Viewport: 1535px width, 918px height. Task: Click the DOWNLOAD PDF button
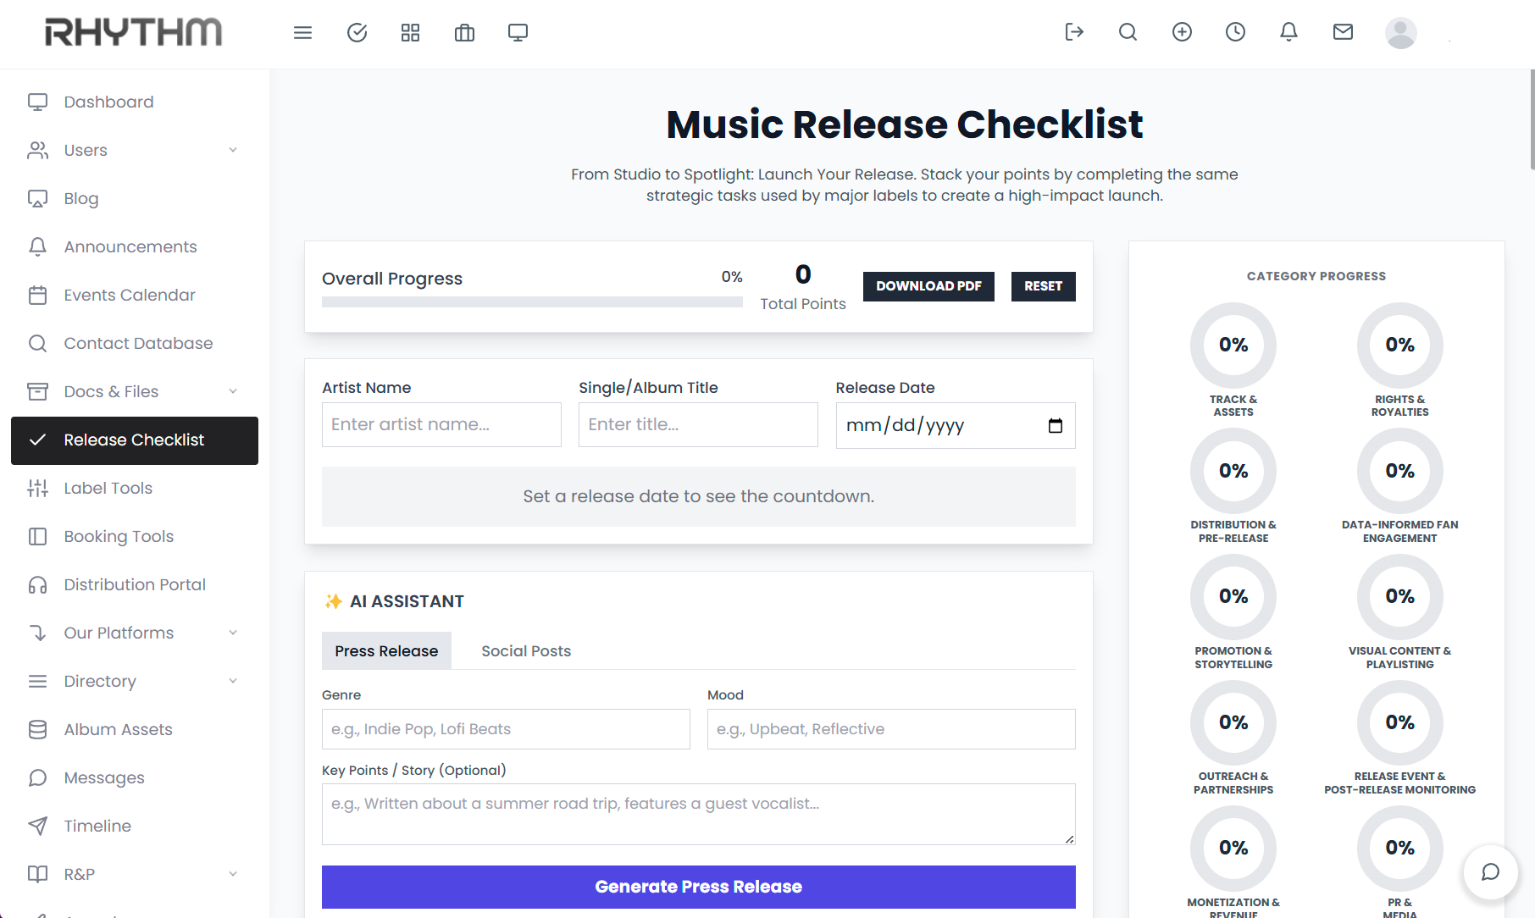(928, 286)
